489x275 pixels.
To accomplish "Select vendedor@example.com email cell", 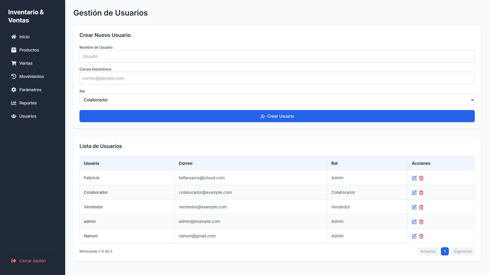I will coord(251,207).
